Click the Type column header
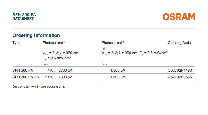The width and height of the screenshot is (208, 115). coord(16,43)
